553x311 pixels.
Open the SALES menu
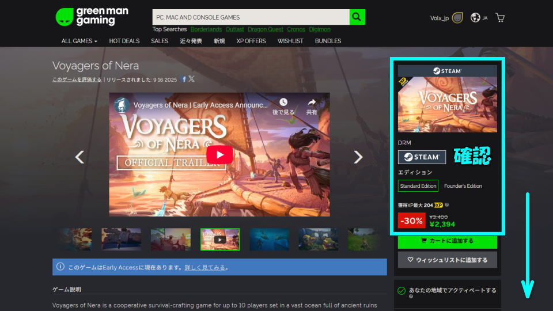pos(160,41)
